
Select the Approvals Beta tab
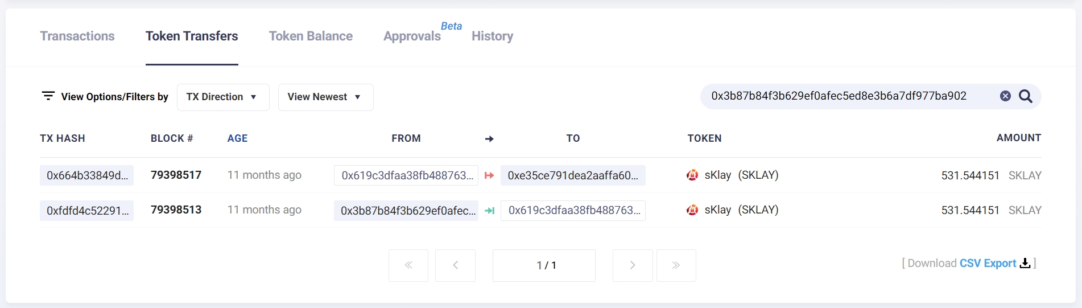pos(412,36)
